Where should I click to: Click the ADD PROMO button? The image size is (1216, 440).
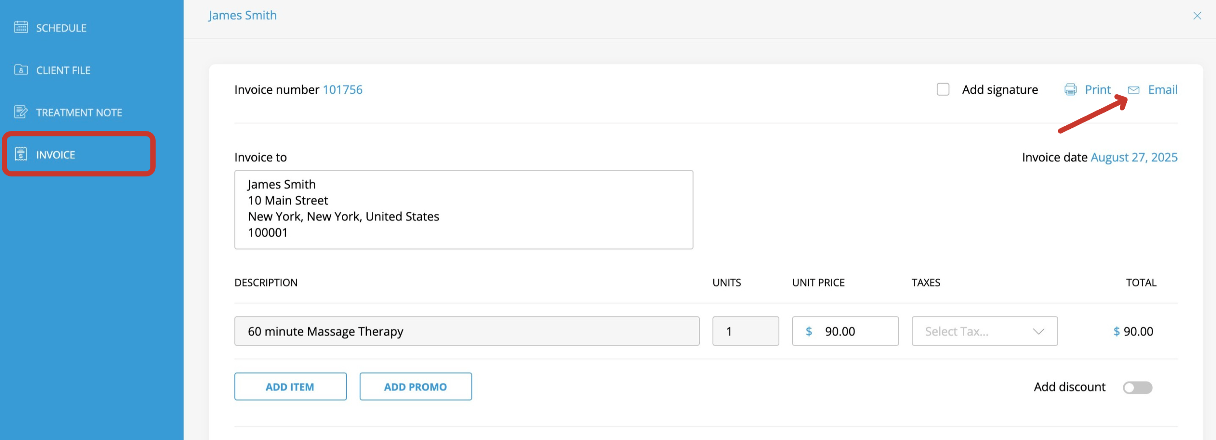pyautogui.click(x=415, y=386)
